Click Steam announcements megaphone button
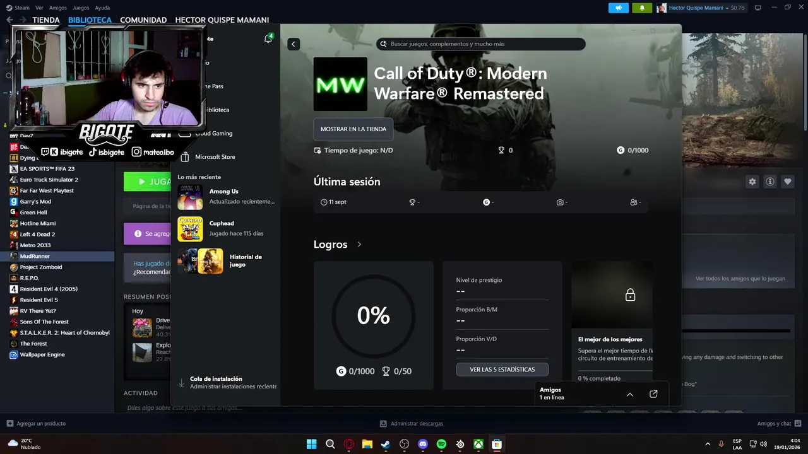This screenshot has height=454, width=808. [619, 8]
